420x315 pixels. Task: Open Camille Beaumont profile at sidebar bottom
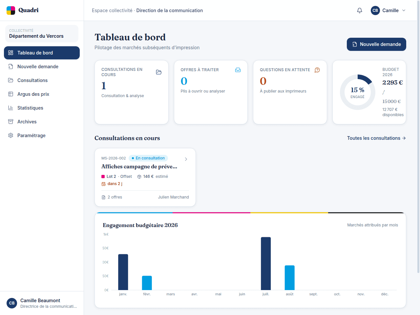[42, 303]
